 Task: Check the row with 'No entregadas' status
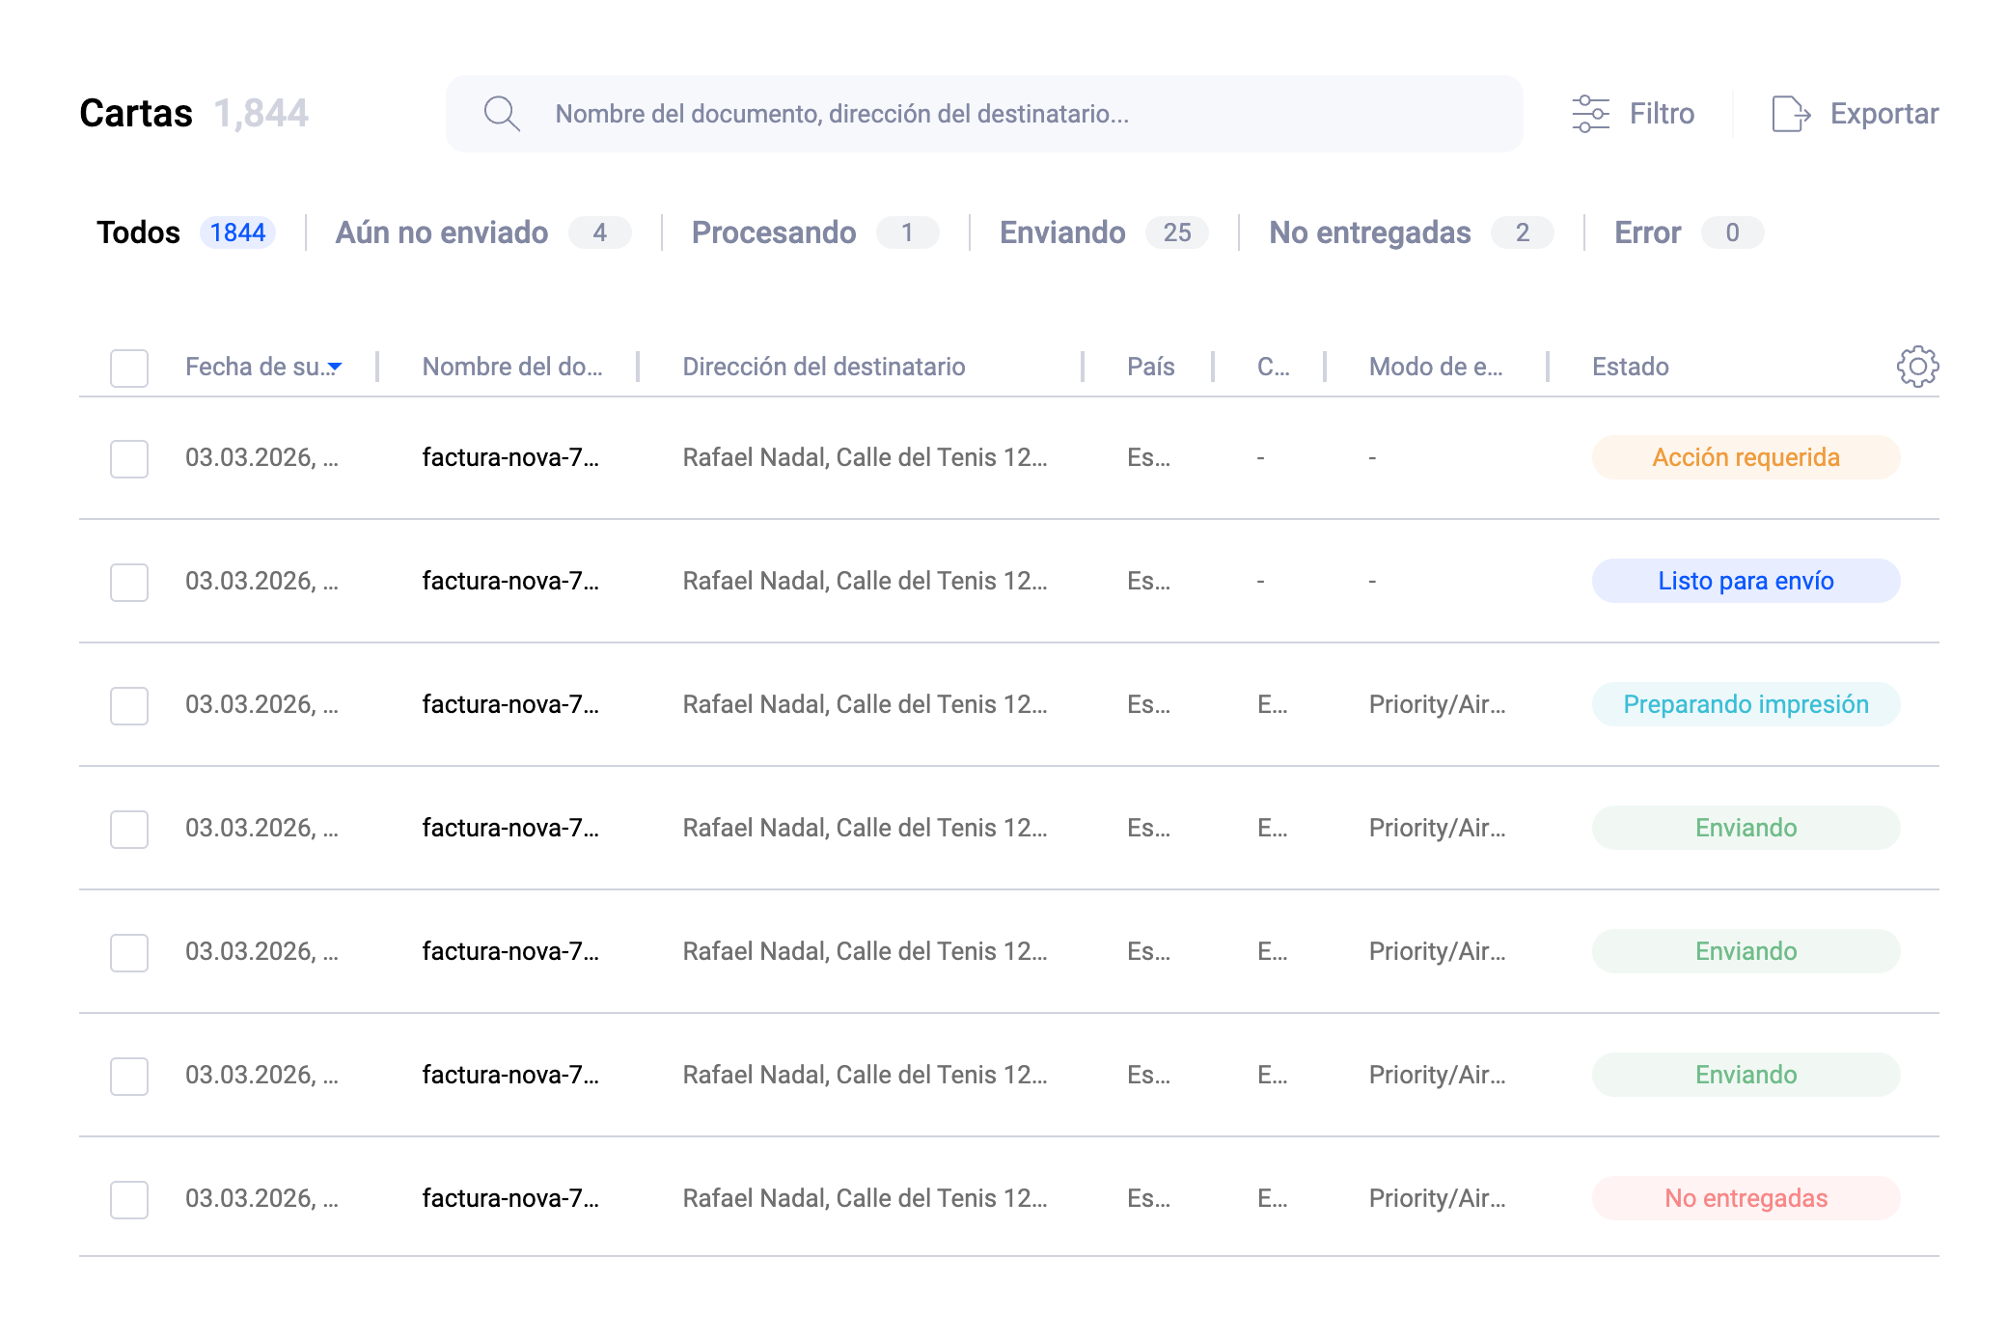tap(128, 1198)
